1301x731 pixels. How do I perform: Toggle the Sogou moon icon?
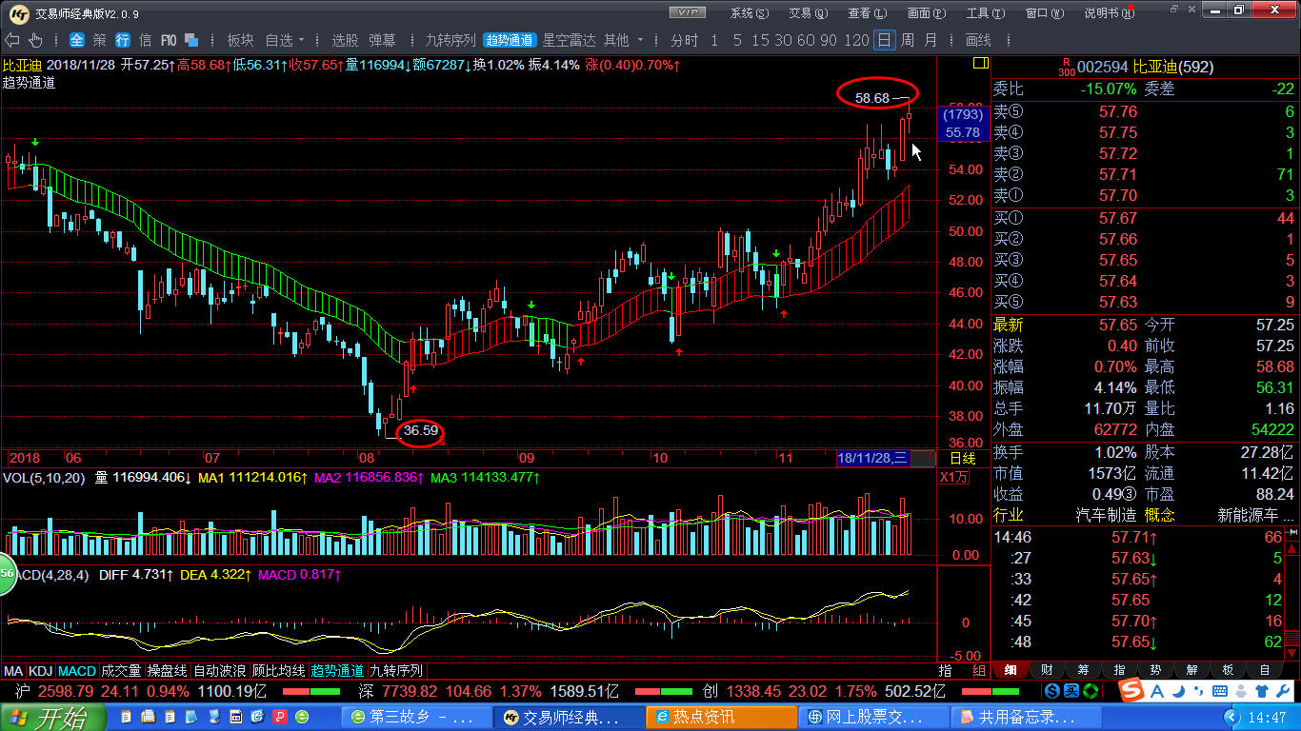(x=1179, y=690)
